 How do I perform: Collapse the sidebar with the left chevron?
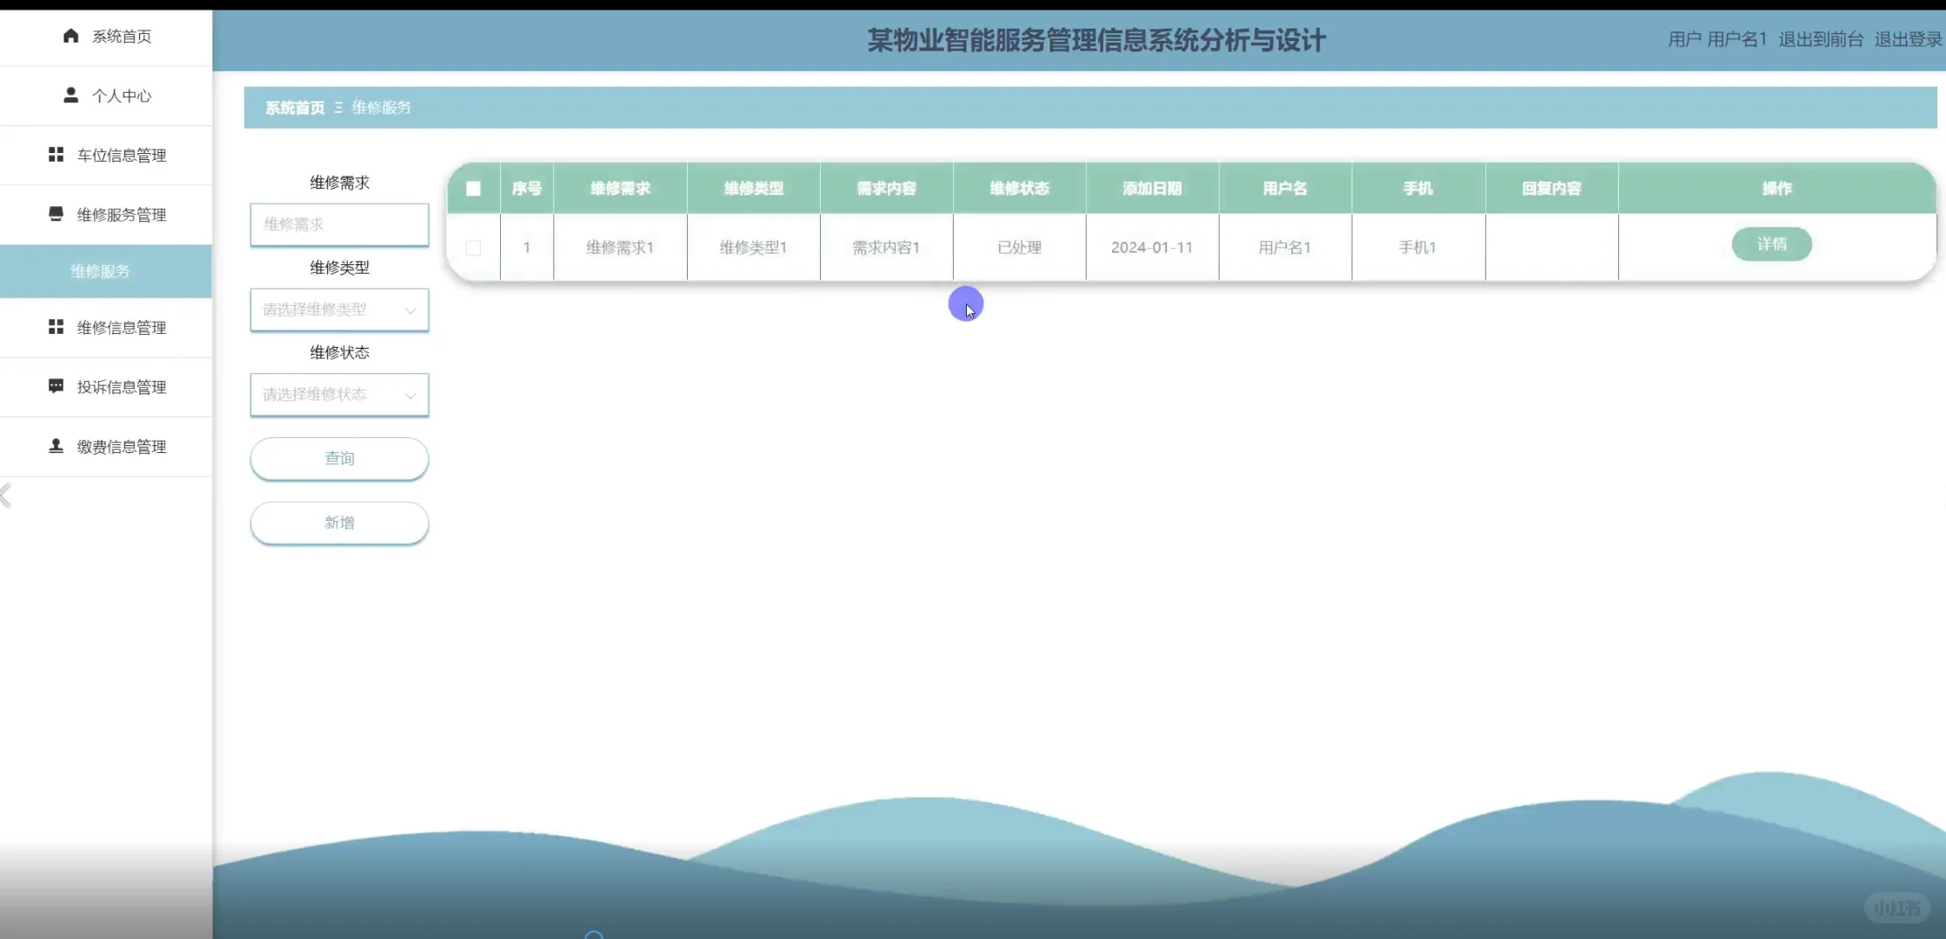pos(7,495)
